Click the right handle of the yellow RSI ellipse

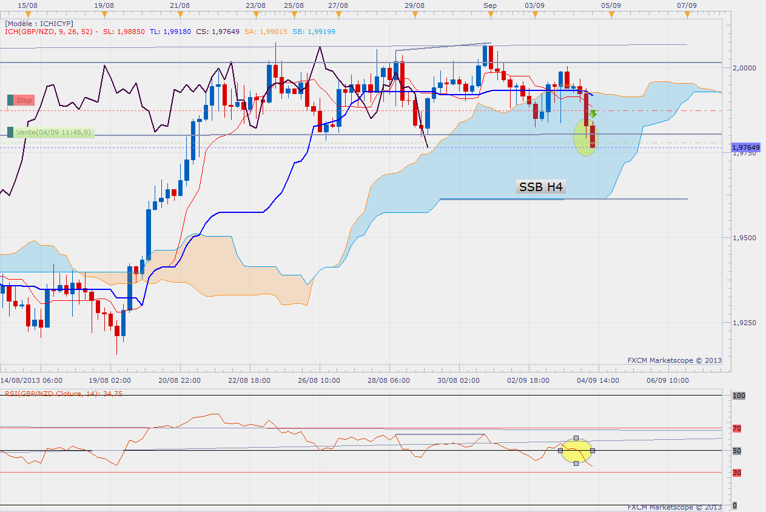coord(593,450)
